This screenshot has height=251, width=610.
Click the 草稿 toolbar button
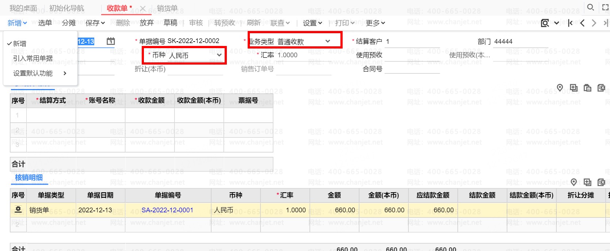(170, 23)
